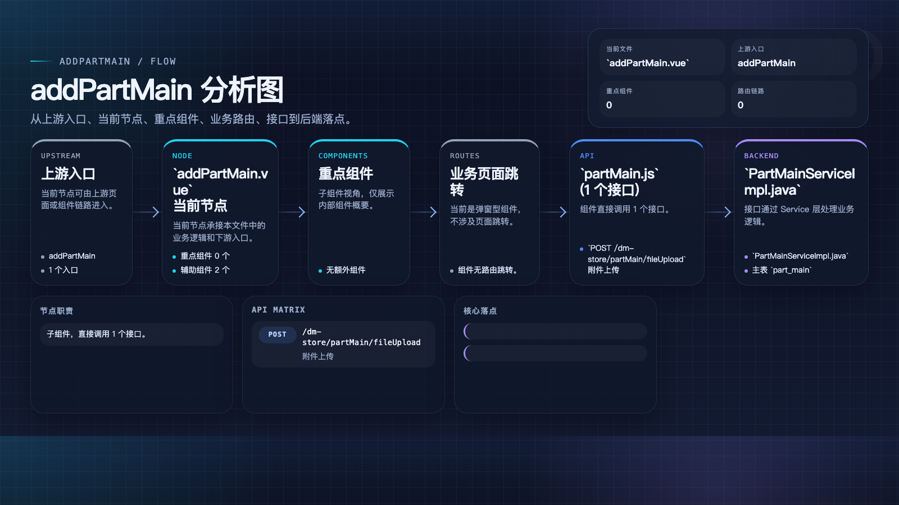
Task: Click the addPartMain bullet in UPSTREAM card
Action: point(72,256)
